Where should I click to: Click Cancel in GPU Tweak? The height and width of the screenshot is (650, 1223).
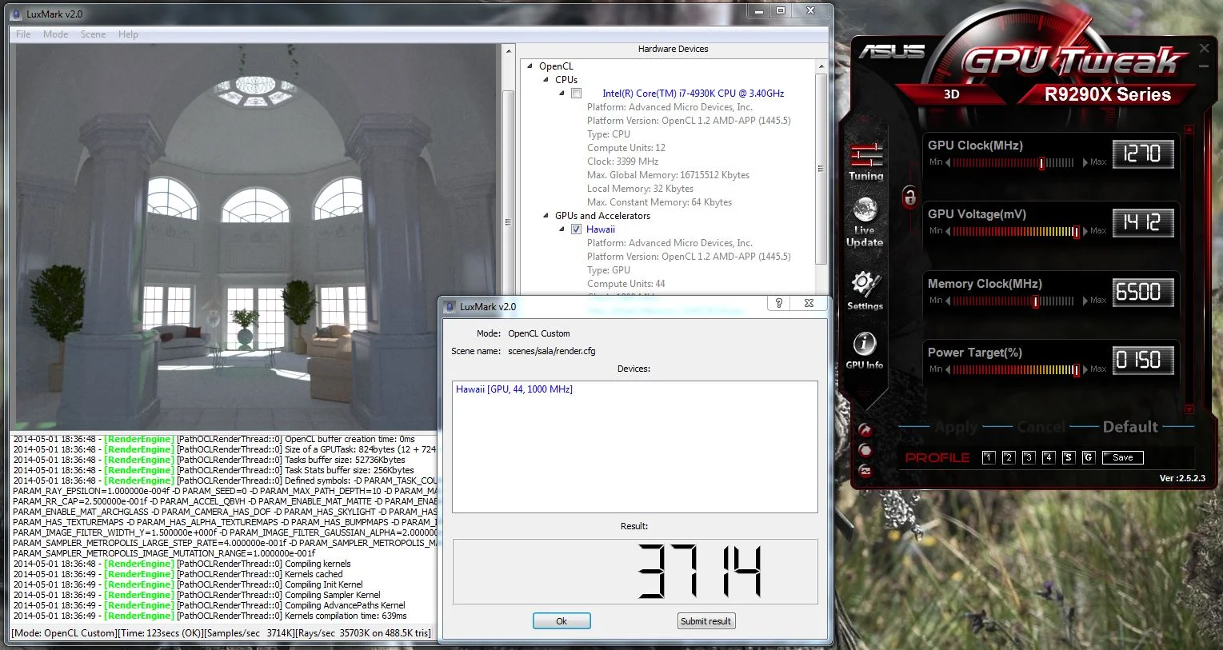coord(1041,427)
